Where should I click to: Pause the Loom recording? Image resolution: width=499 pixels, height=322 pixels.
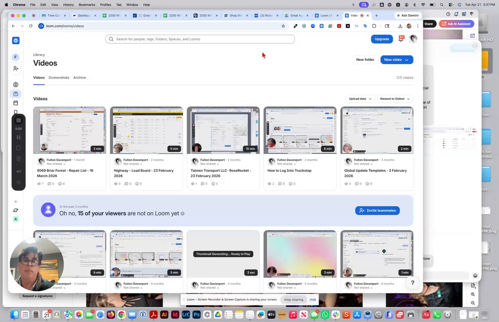pos(18,137)
